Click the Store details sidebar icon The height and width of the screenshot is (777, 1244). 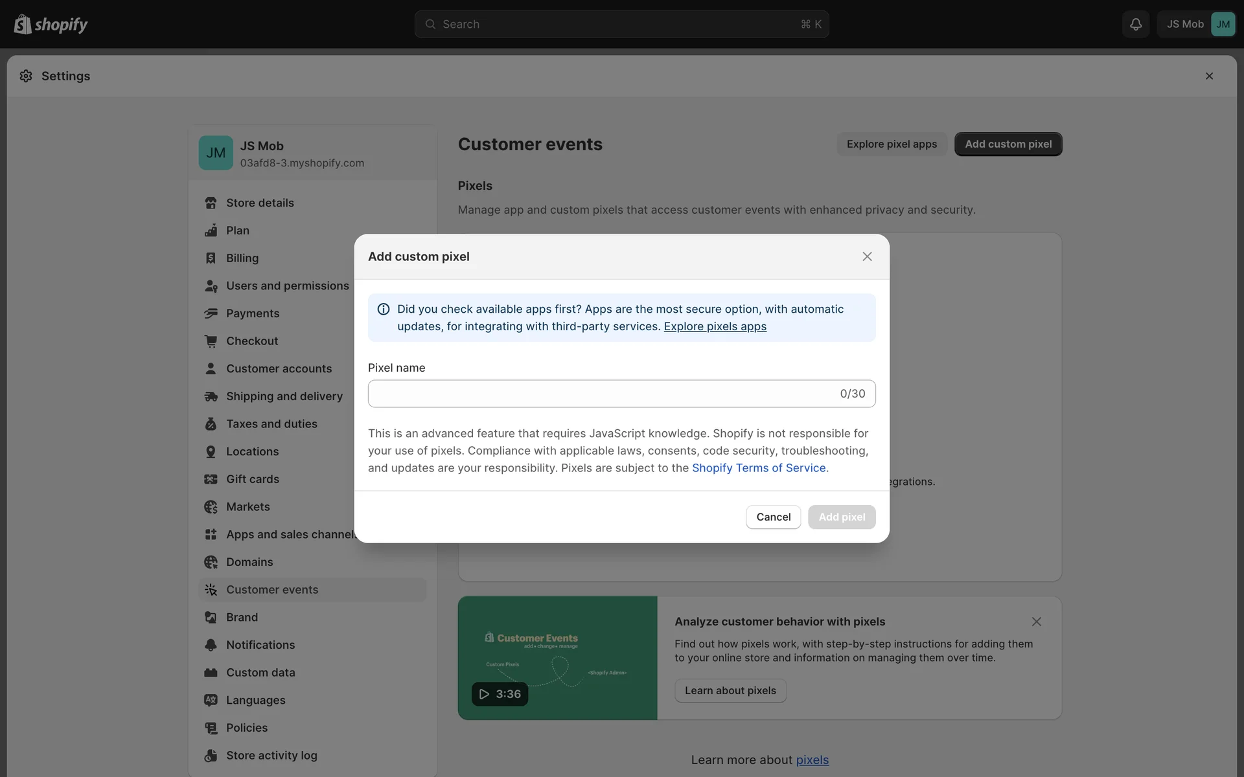pyautogui.click(x=211, y=203)
